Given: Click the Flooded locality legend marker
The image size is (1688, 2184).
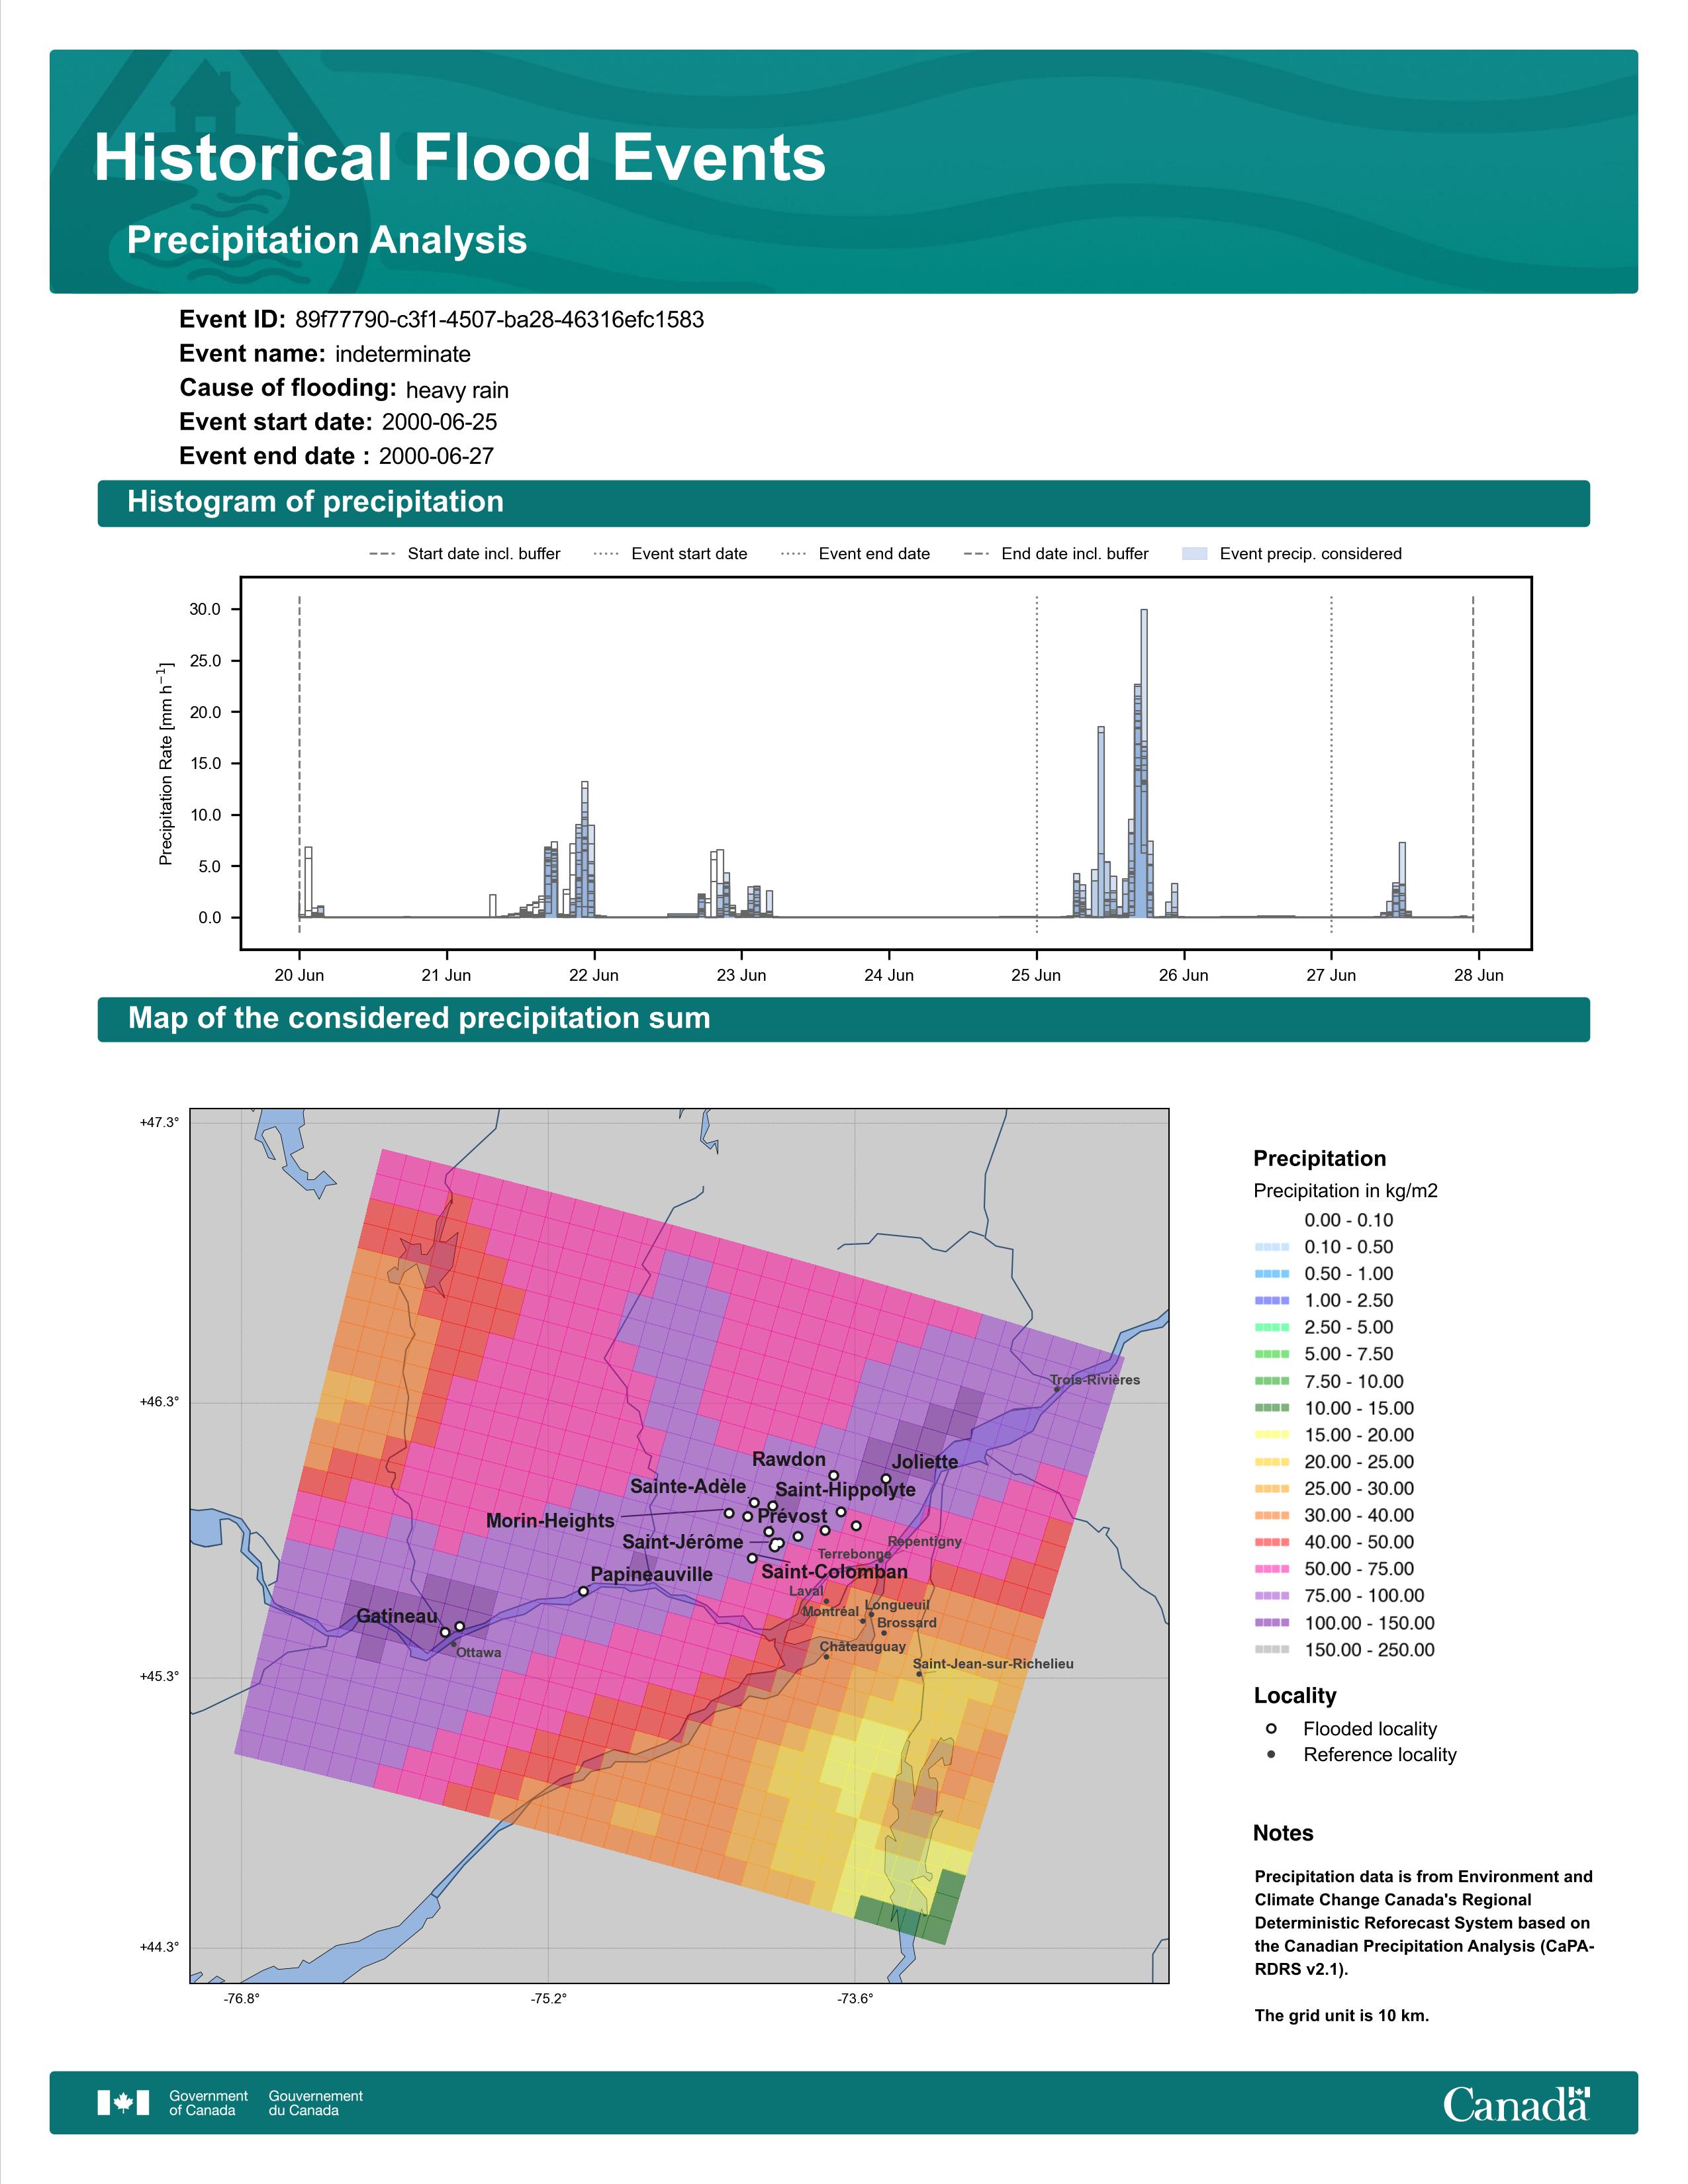Looking at the screenshot, I should point(1271,1729).
